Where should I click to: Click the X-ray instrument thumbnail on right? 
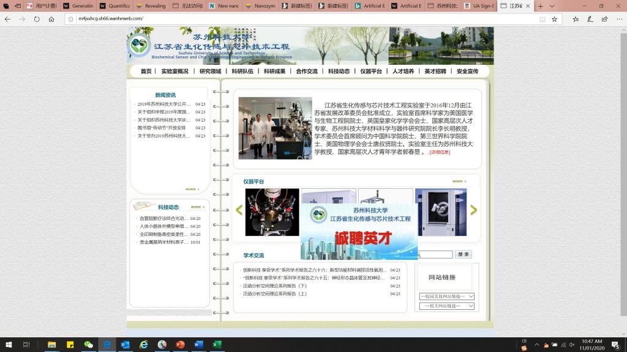[440, 212]
